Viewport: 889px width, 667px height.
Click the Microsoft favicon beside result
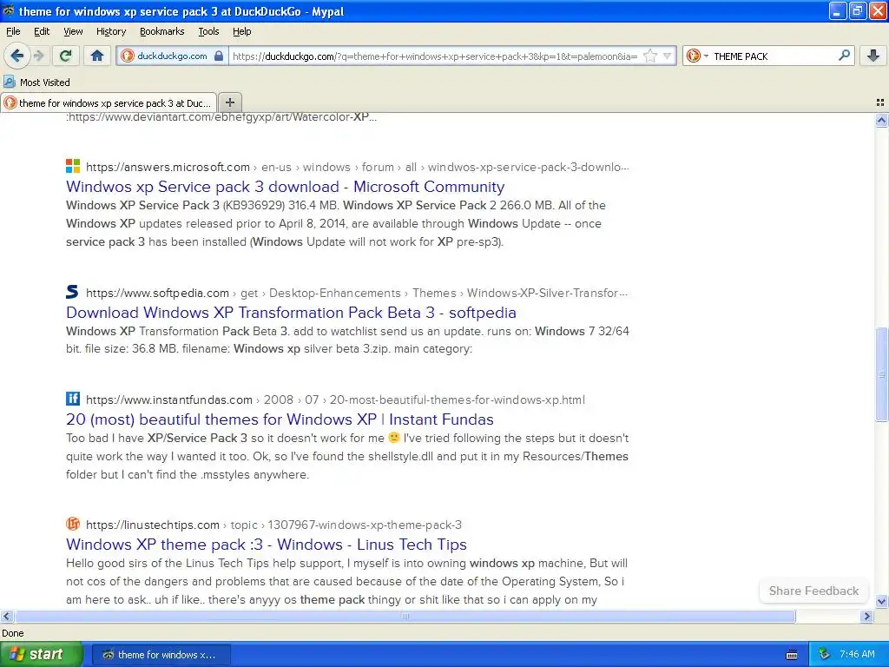point(73,166)
